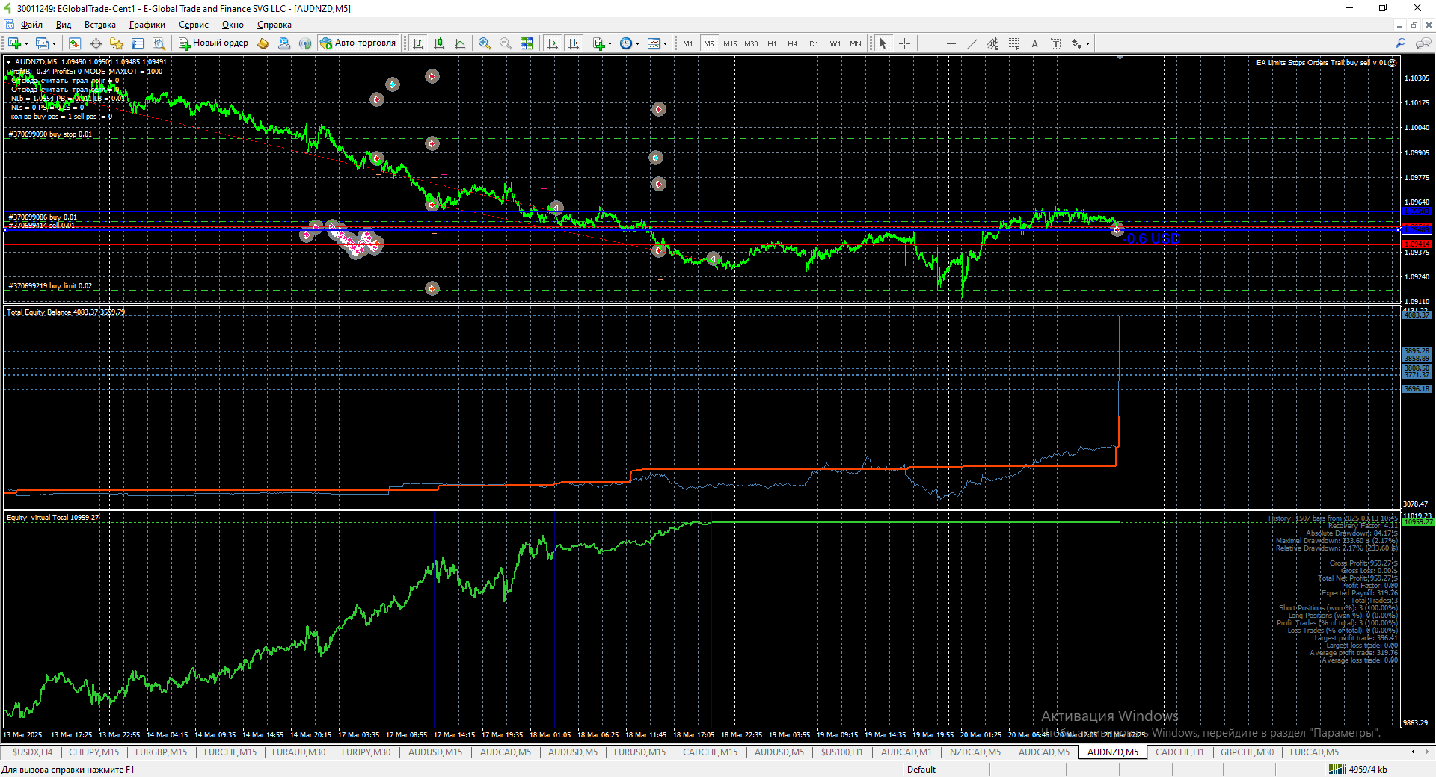
Task: Open the arrows objects dropdown
Action: point(1087,43)
